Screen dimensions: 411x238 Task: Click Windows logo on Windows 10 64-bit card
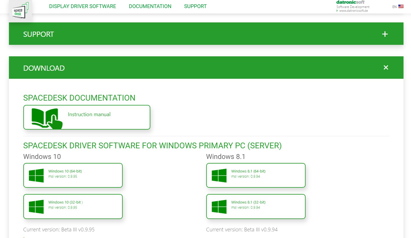tap(36, 175)
